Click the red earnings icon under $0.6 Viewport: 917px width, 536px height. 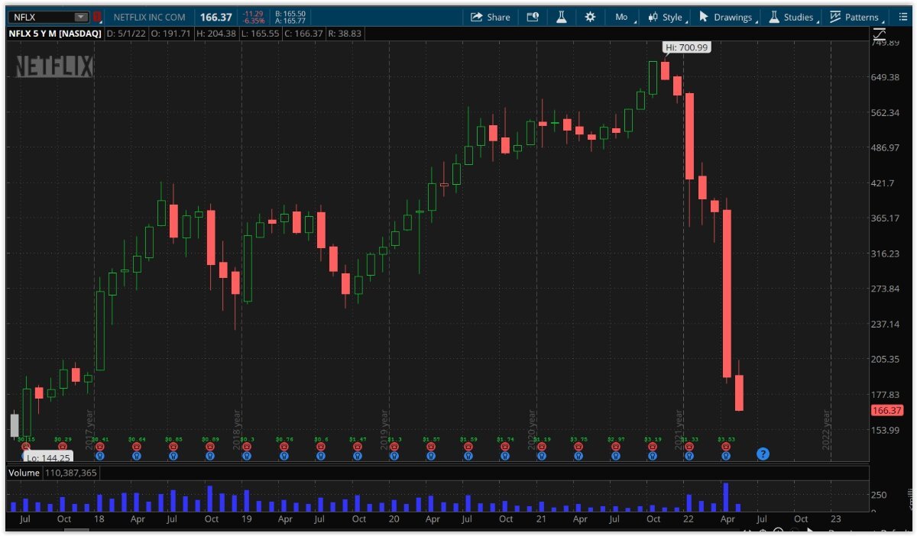pyautogui.click(x=321, y=447)
